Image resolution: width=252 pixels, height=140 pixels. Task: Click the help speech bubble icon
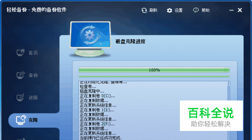196,10
